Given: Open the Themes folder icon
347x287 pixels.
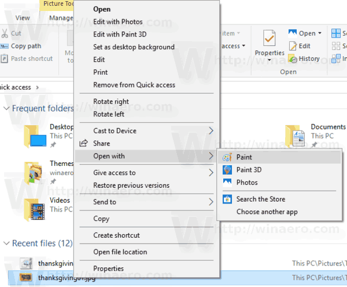Looking at the screenshot, I should [x=34, y=173].
